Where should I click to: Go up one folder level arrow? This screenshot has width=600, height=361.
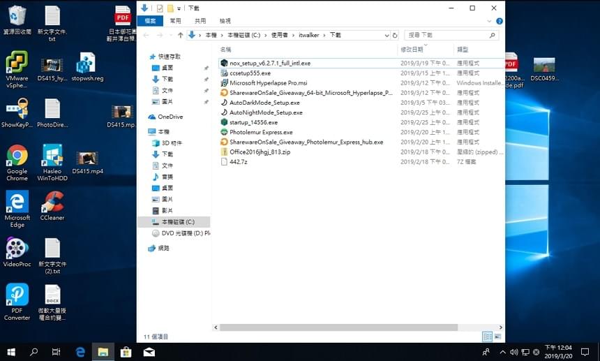180,35
